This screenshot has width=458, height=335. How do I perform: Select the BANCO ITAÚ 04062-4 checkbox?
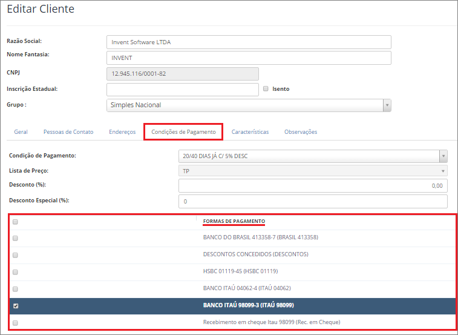(x=15, y=289)
